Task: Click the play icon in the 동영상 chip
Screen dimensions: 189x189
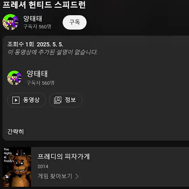Action: (16, 100)
